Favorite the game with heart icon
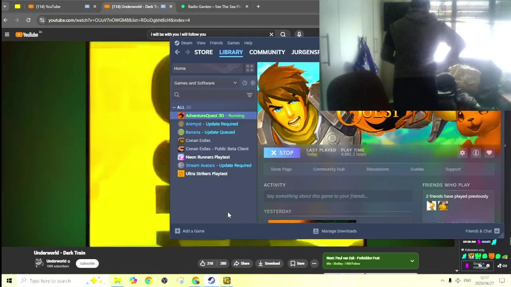511x287 pixels. [x=489, y=153]
